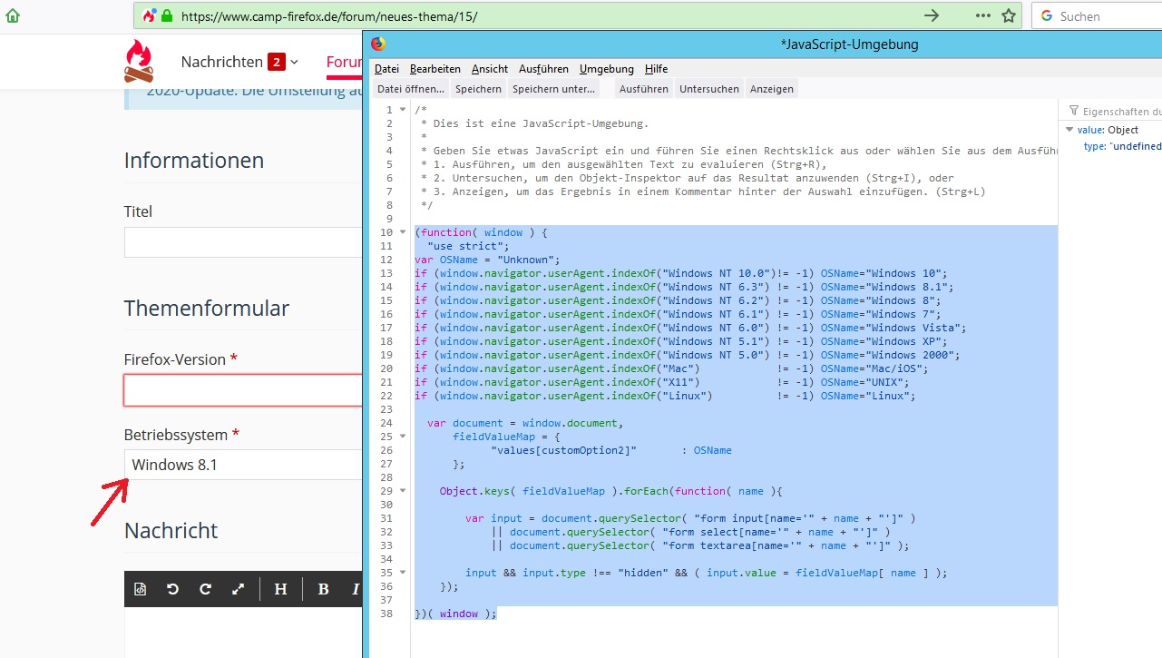The height and width of the screenshot is (658, 1162).
Task: Open page actions three-dots menu
Action: [x=982, y=15]
